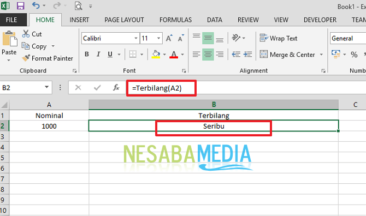Select cell A2 containing 1000
Screen dimensions: 366x216
(49, 126)
